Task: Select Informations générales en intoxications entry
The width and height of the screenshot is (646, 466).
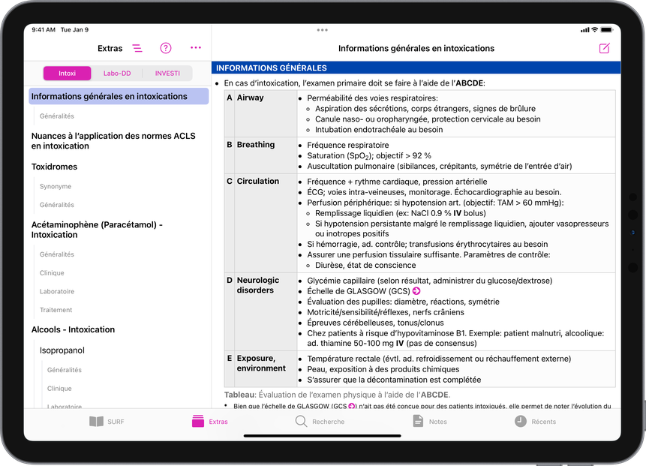Action: pos(119,96)
